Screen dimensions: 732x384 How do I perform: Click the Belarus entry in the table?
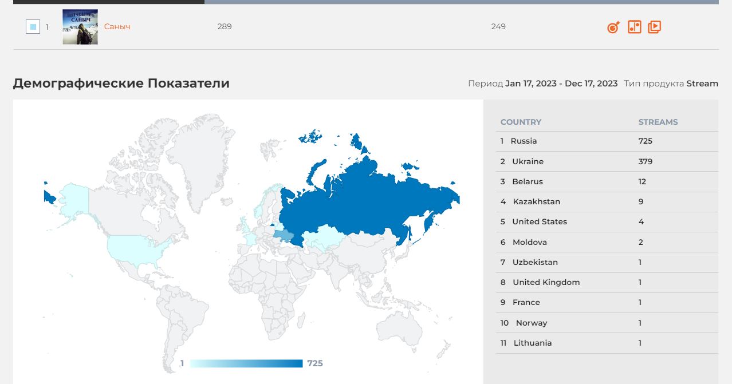[x=527, y=181]
